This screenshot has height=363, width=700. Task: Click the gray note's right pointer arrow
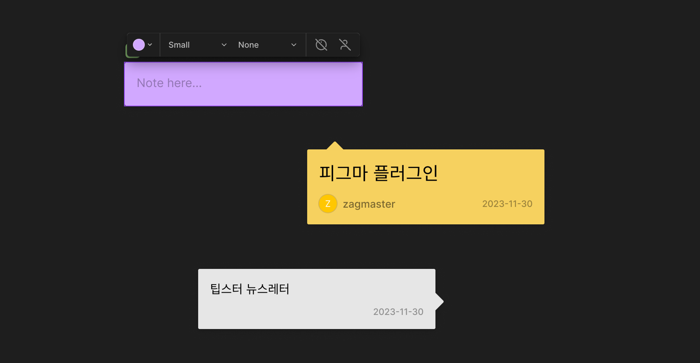coord(439,301)
